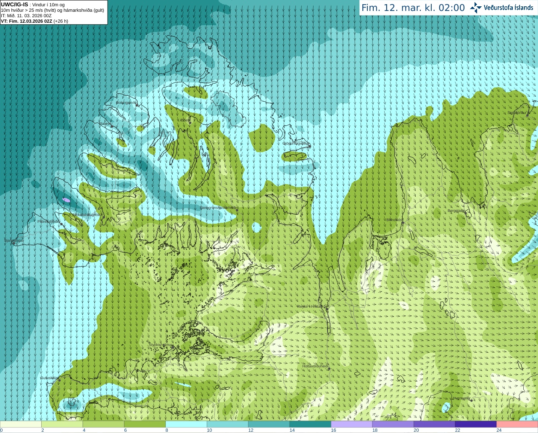
Task: Click the pink legend swatch above 24 m/s
Action: tap(517, 424)
